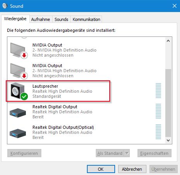Open Eigenschaften for the selected device
180x175 pixels.
(x=155, y=153)
